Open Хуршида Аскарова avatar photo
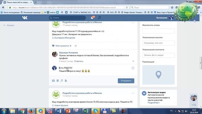 (55, 54)
